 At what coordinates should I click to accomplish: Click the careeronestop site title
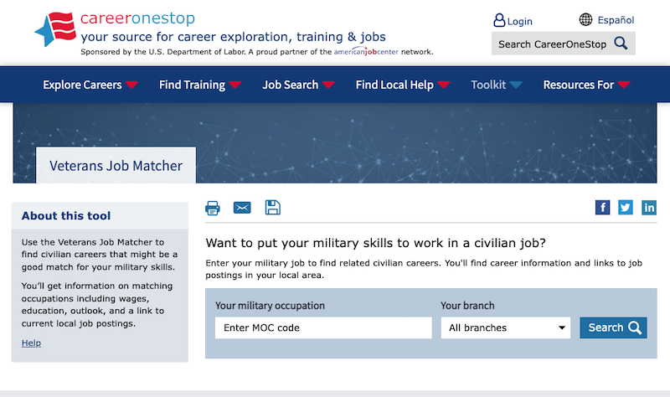[x=137, y=18]
